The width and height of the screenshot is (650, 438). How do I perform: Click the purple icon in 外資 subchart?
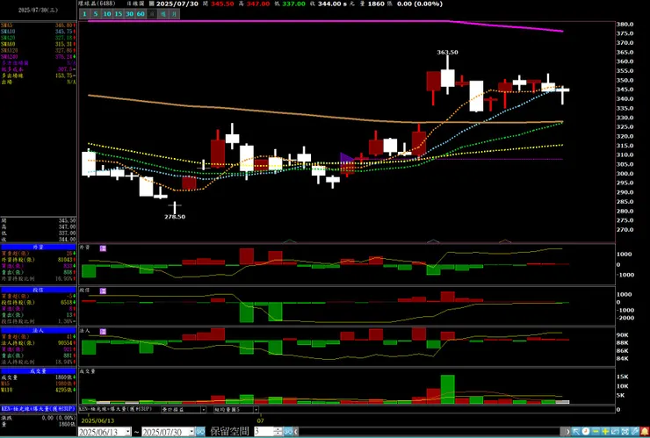tap(103, 248)
